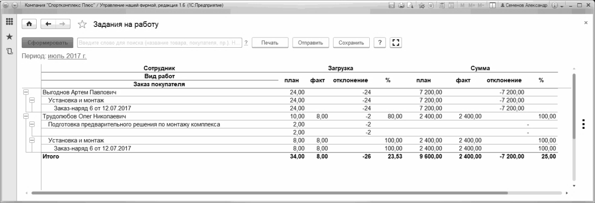The image size is (595, 203).
Task: Click scroll-right arrow of horizontal scrollbar
Action: [567, 192]
